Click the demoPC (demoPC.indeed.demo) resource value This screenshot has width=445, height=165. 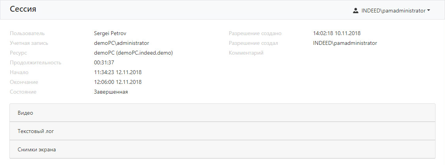click(133, 53)
